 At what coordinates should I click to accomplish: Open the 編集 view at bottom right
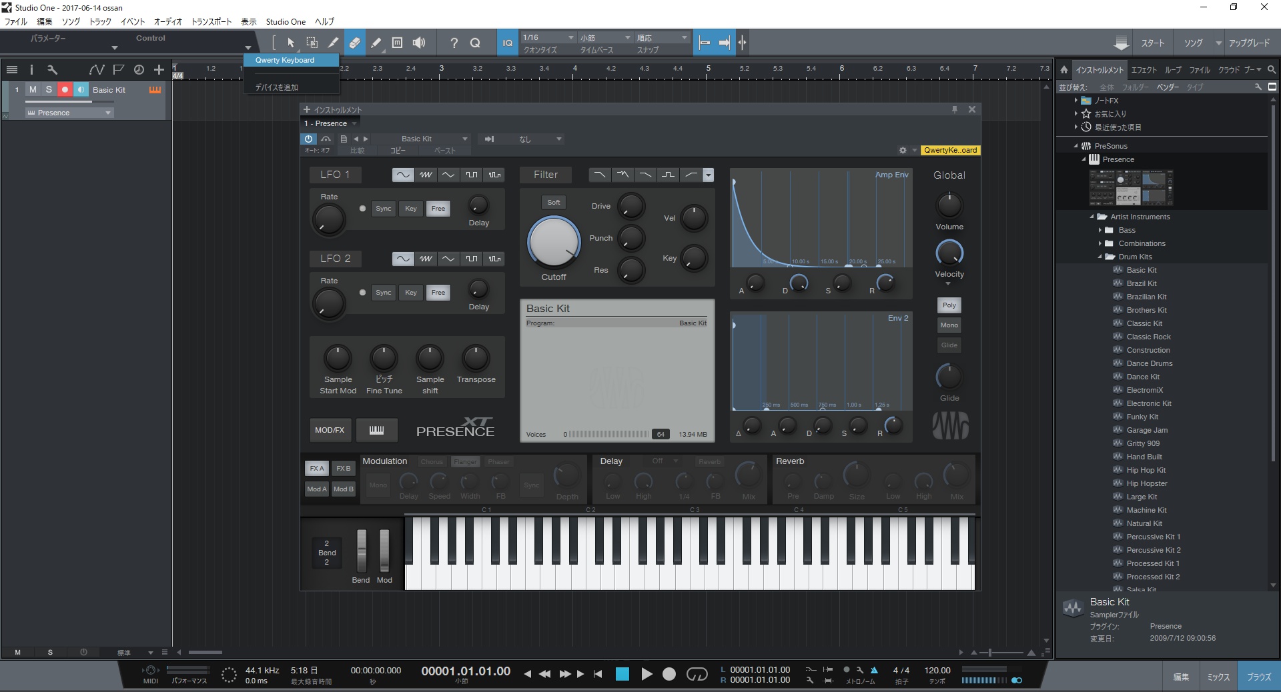1181,677
